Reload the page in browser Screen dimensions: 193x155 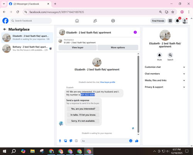pyautogui.click(x=18, y=12)
